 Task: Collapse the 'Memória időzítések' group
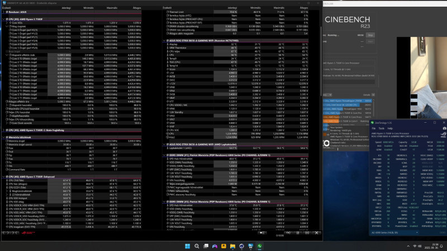[x=3, y=137]
